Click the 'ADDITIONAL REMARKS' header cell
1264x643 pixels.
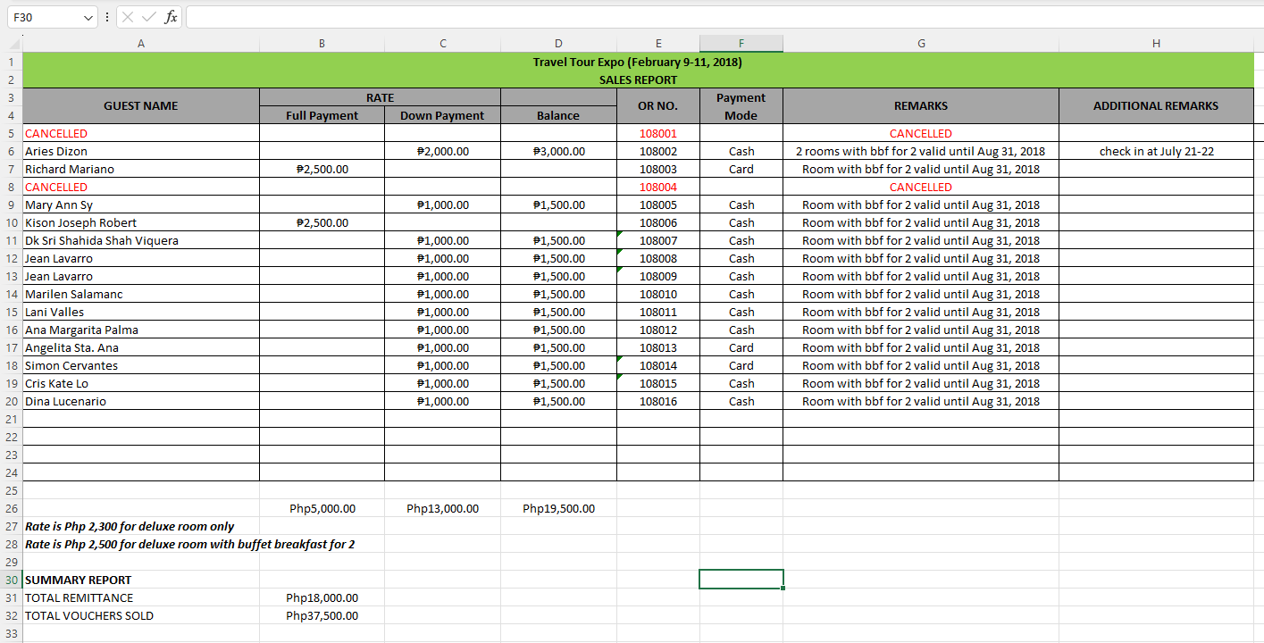coord(1156,105)
